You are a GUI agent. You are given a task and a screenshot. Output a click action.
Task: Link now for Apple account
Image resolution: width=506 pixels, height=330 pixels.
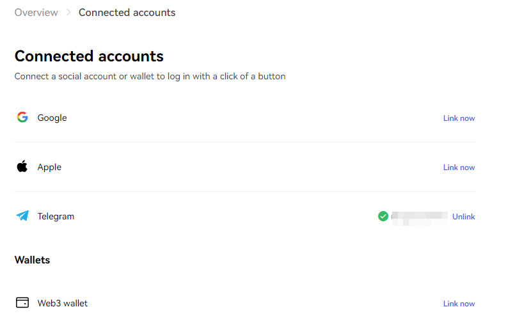(459, 168)
